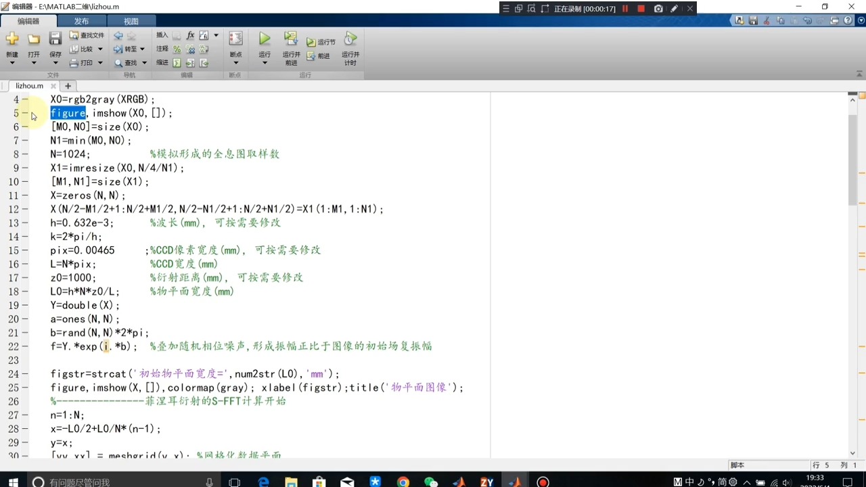Open the 保存 dropdown arrow
866x487 pixels.
(x=55, y=63)
